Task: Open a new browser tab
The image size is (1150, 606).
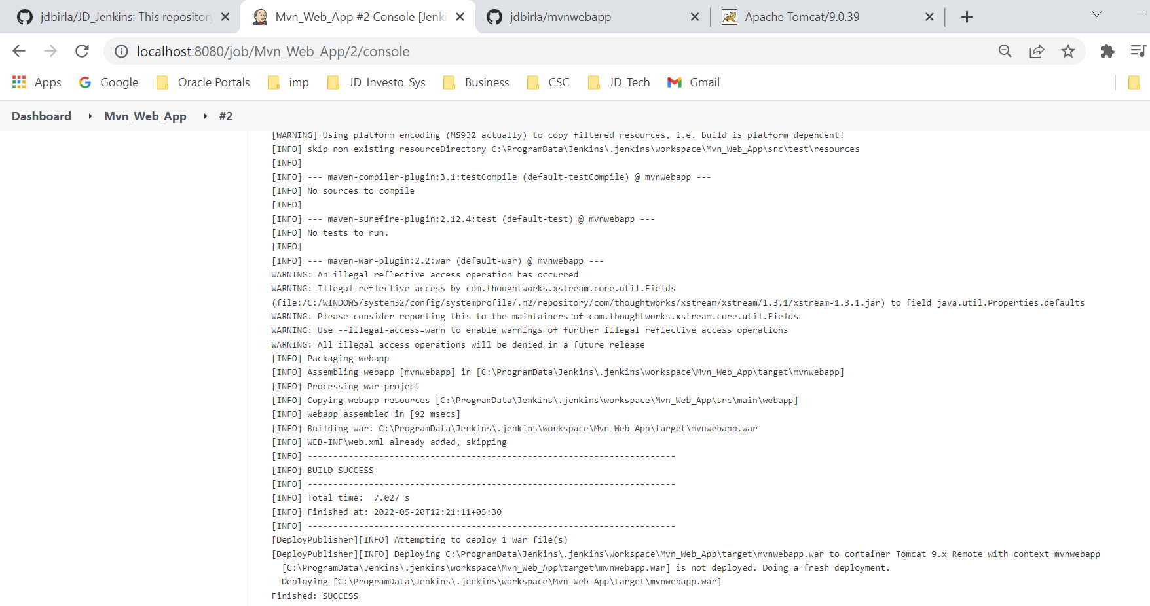Action: tap(967, 17)
